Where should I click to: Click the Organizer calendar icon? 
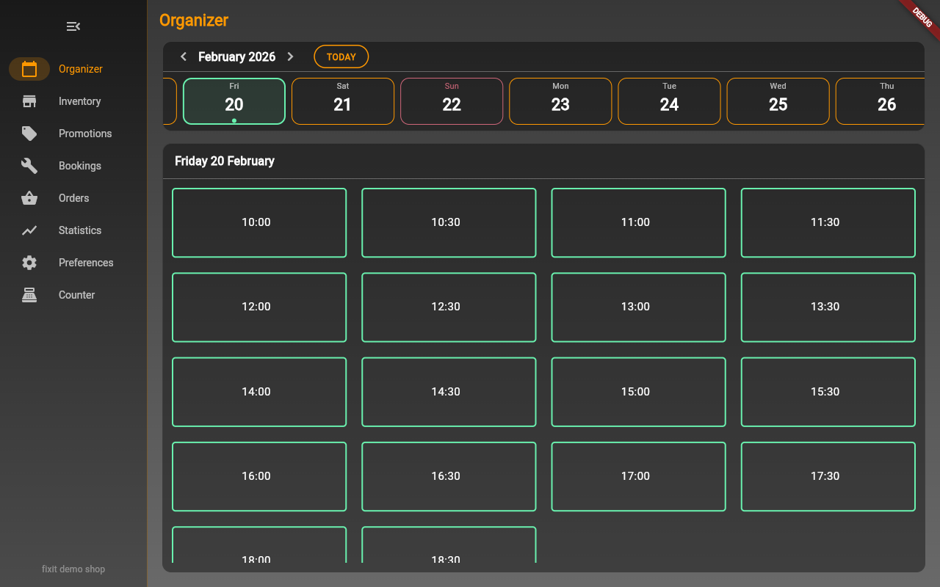(29, 69)
